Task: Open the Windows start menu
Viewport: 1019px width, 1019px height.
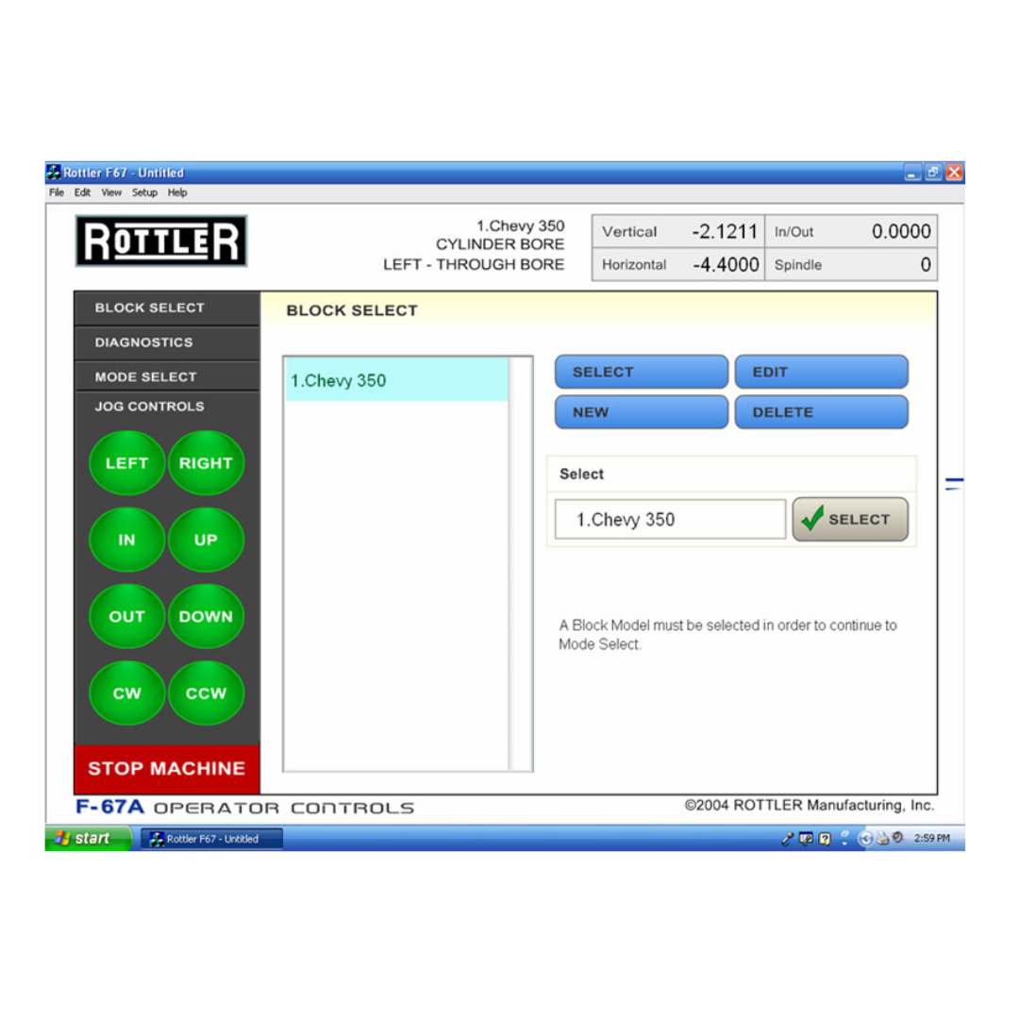Action: pos(89,838)
